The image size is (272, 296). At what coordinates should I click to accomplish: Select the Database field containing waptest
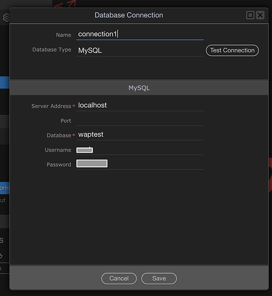coord(140,135)
